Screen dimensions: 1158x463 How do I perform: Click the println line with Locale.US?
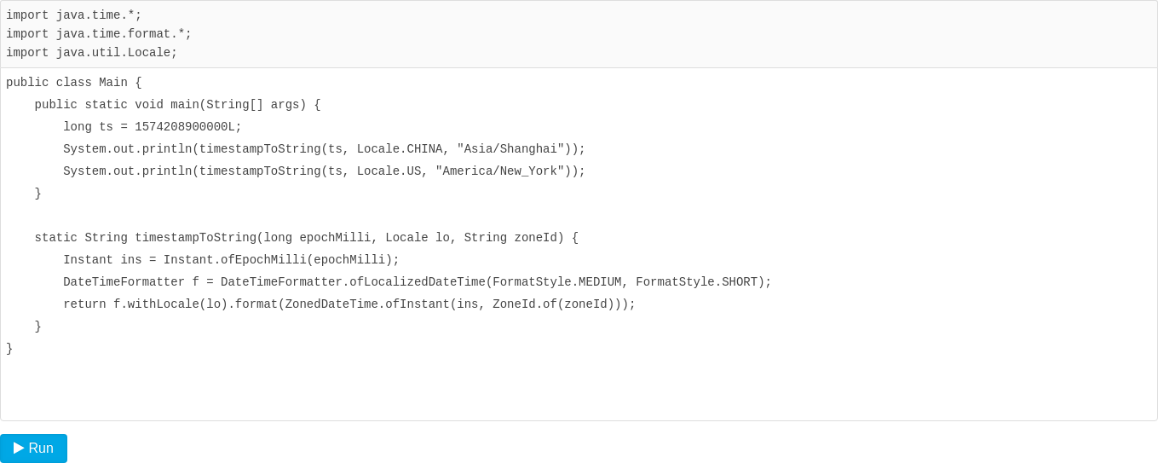(325, 171)
